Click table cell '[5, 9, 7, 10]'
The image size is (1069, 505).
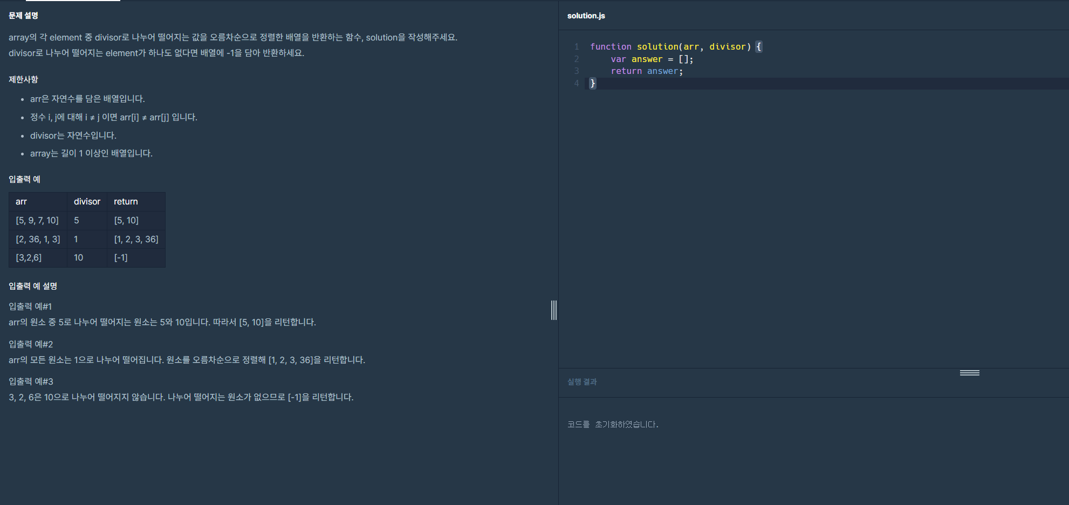[x=37, y=221]
